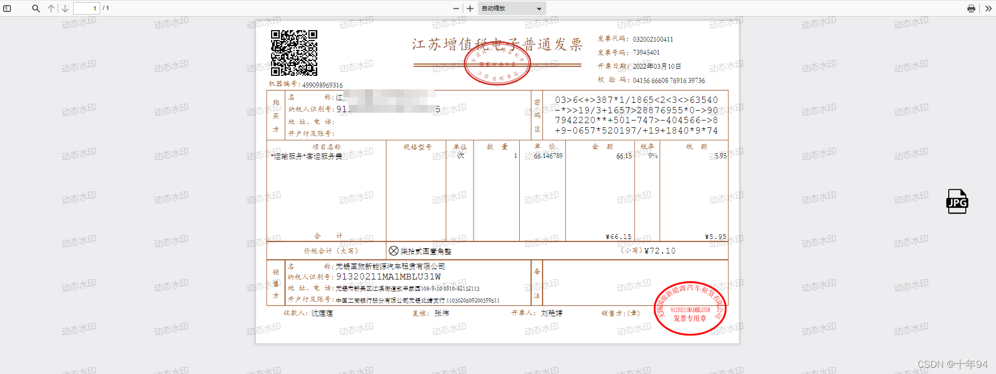Select seller name 无锡国旅新能源汽车租赁有限公司
The width and height of the screenshot is (996, 374).
tap(391, 266)
